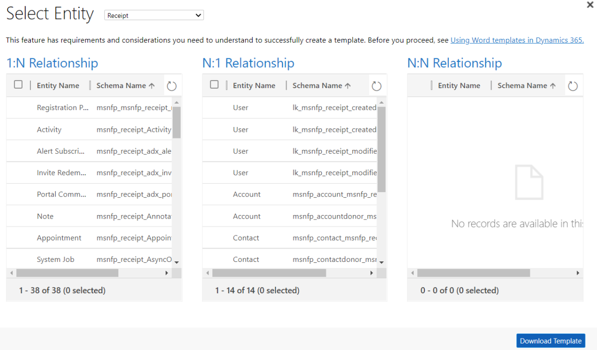The height and width of the screenshot is (350, 597).
Task: Select the Appointment row in 1:N list
Action: pos(59,238)
